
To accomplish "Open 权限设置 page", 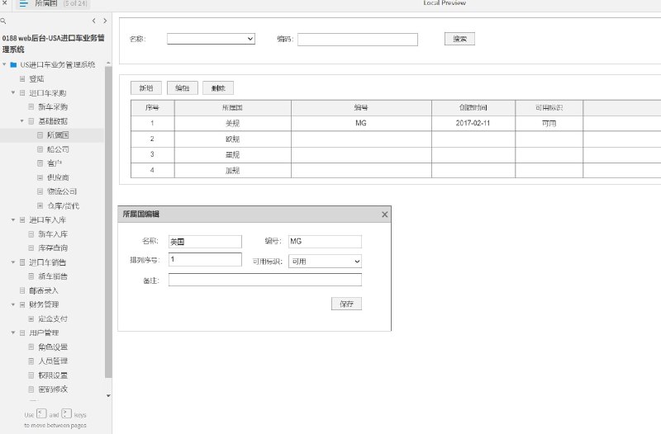I will (53, 375).
